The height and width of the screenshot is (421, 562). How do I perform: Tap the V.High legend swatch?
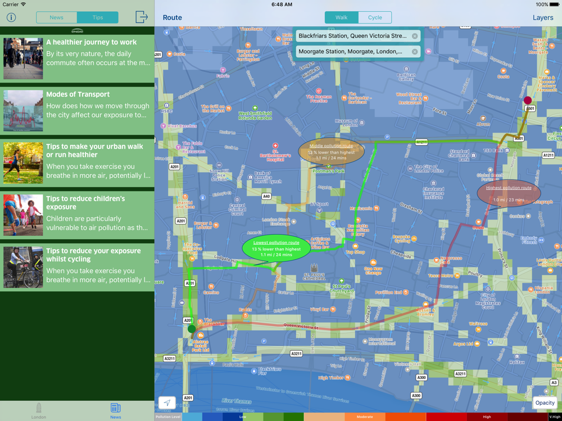pos(555,417)
